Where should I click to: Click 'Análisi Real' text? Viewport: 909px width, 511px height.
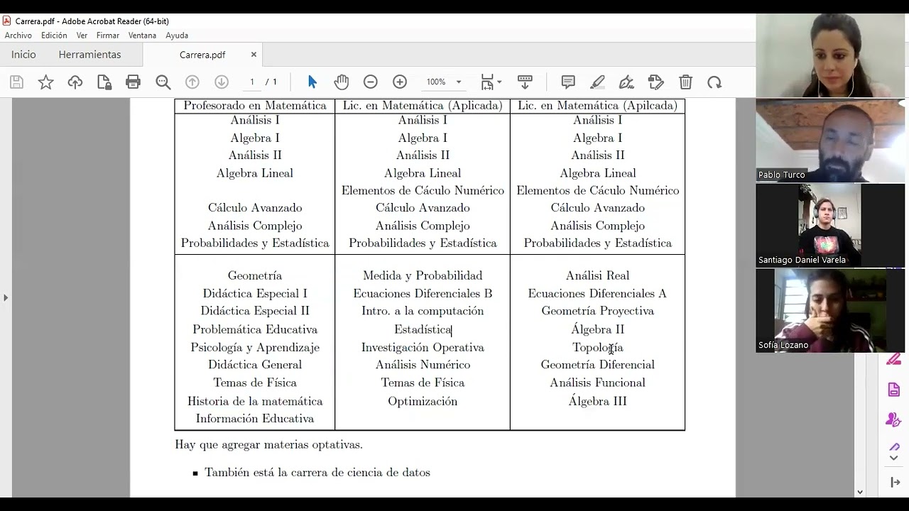pos(597,276)
